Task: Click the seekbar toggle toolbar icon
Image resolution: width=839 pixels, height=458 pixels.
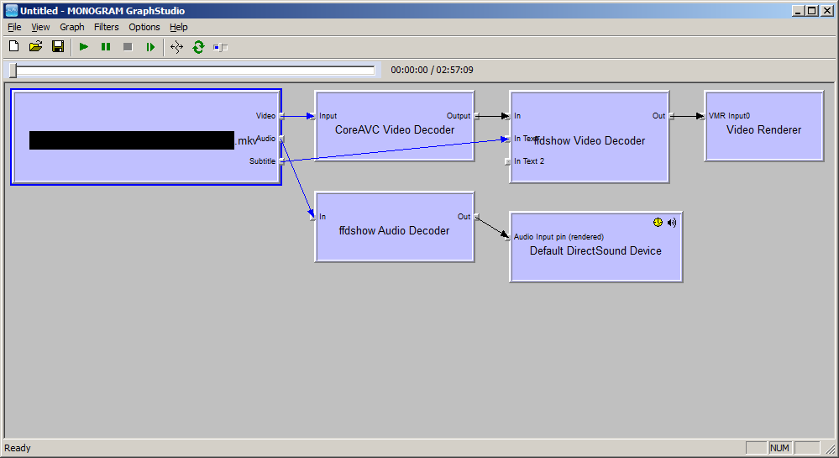Action: 220,47
